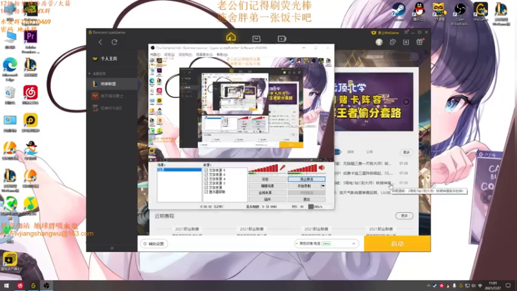Click 开始录制 button in OBS
Image resolution: width=517 pixels, height=291 pixels.
tap(304, 186)
